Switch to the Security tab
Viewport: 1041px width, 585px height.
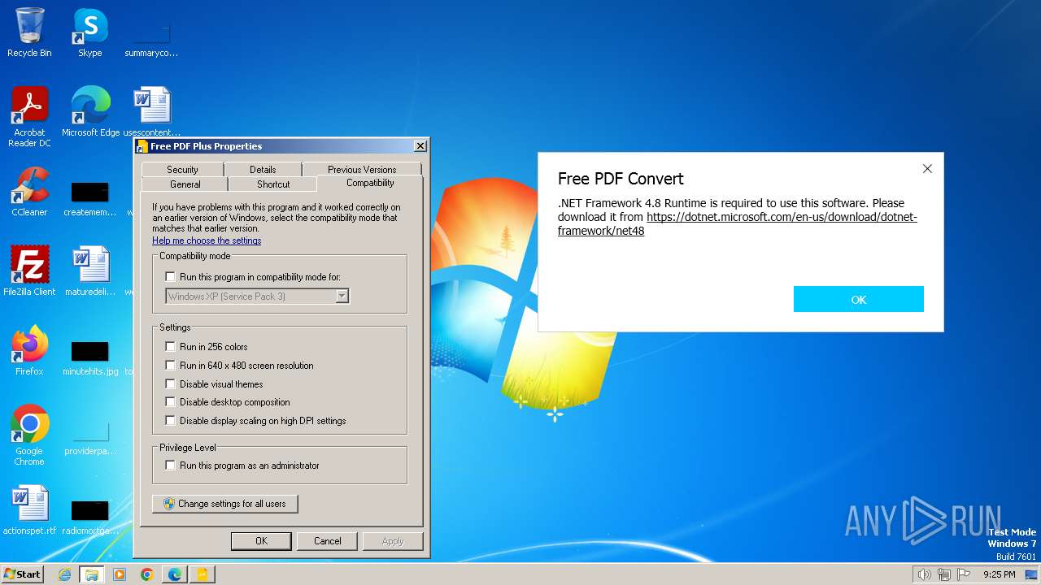182,170
